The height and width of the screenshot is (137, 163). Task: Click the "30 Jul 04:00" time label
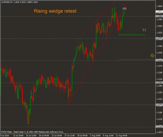(x=82, y=135)
